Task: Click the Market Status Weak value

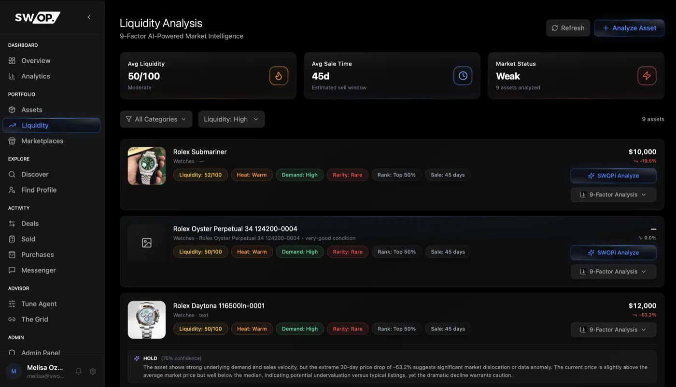Action: pos(508,76)
